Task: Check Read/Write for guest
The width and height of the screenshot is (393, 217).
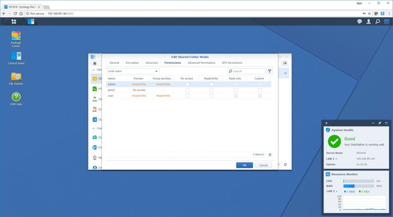Action: click(x=211, y=90)
